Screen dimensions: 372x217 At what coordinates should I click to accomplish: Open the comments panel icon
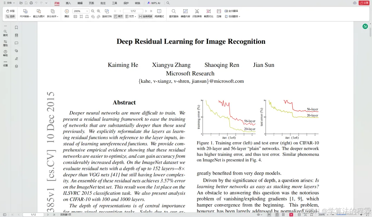tap(17, 43)
